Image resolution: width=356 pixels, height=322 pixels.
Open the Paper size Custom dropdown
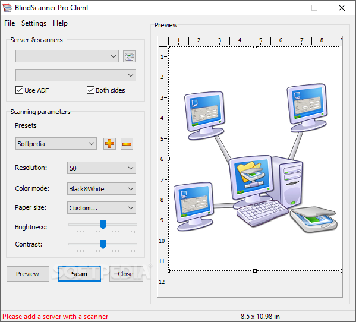pos(102,207)
